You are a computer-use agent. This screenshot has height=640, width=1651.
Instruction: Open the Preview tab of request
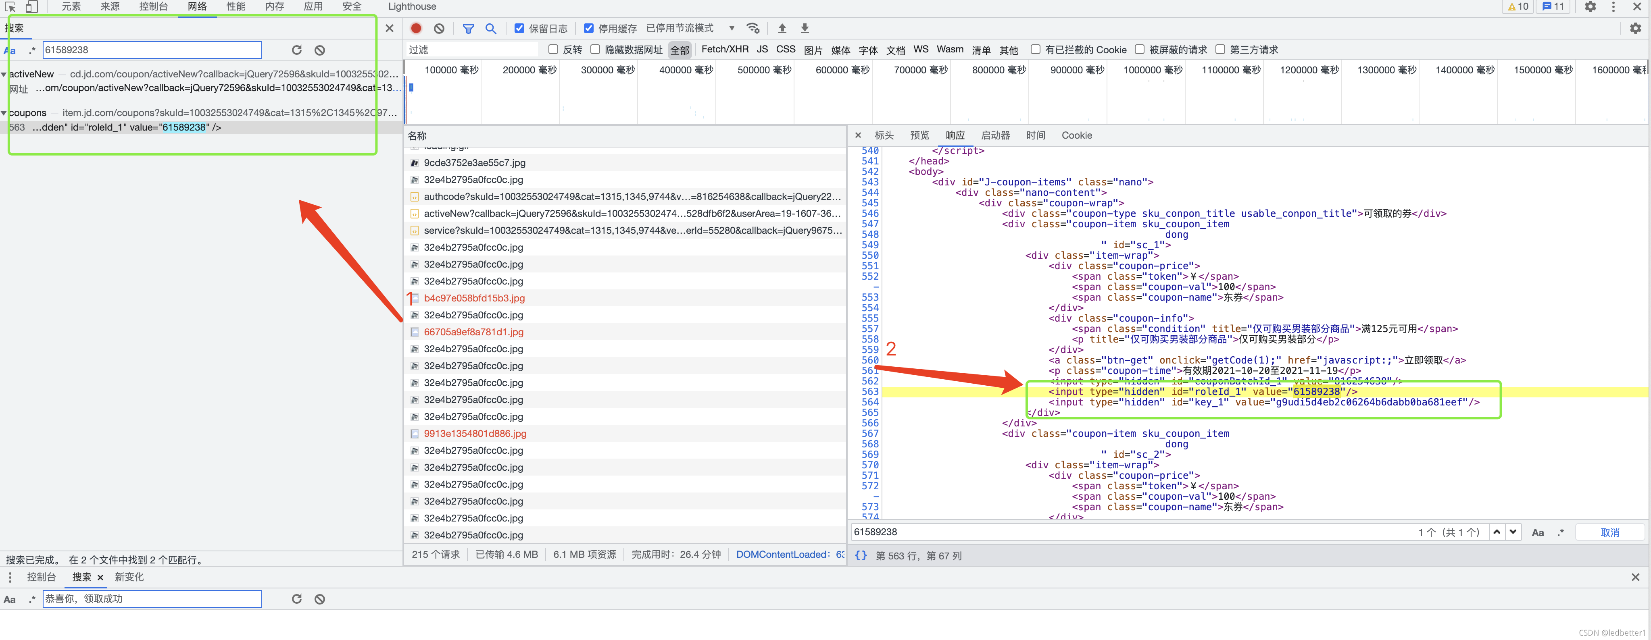pyautogui.click(x=919, y=135)
